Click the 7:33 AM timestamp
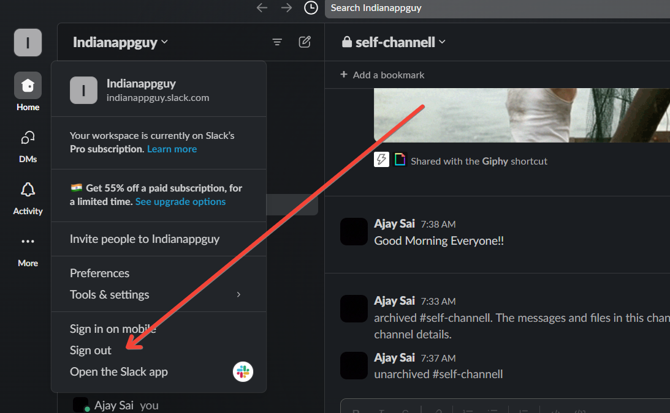The height and width of the screenshot is (413, 670). [x=438, y=301]
